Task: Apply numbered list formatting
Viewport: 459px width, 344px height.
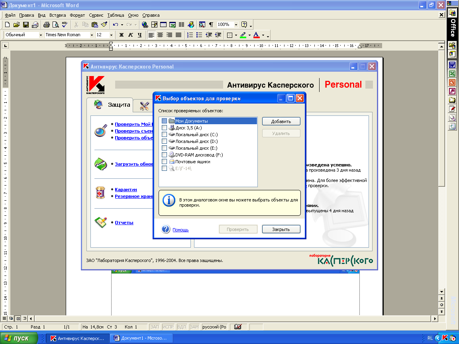Action: 190,35
